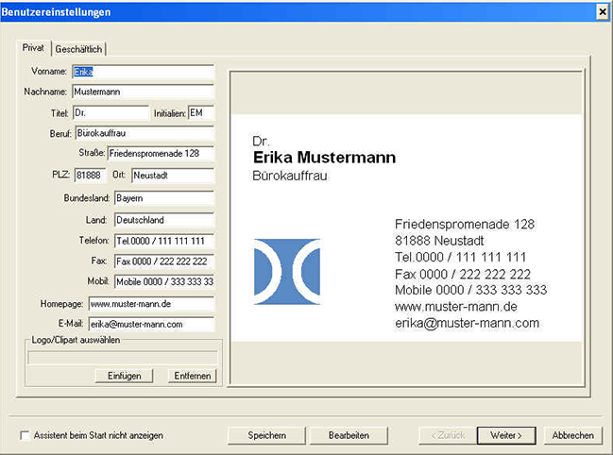Remove logo with the Entfernen button

pyautogui.click(x=194, y=376)
